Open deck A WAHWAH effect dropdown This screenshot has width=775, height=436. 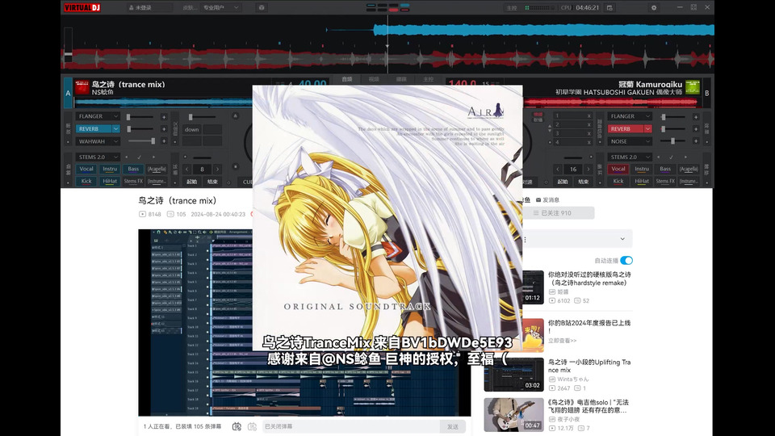click(98, 141)
